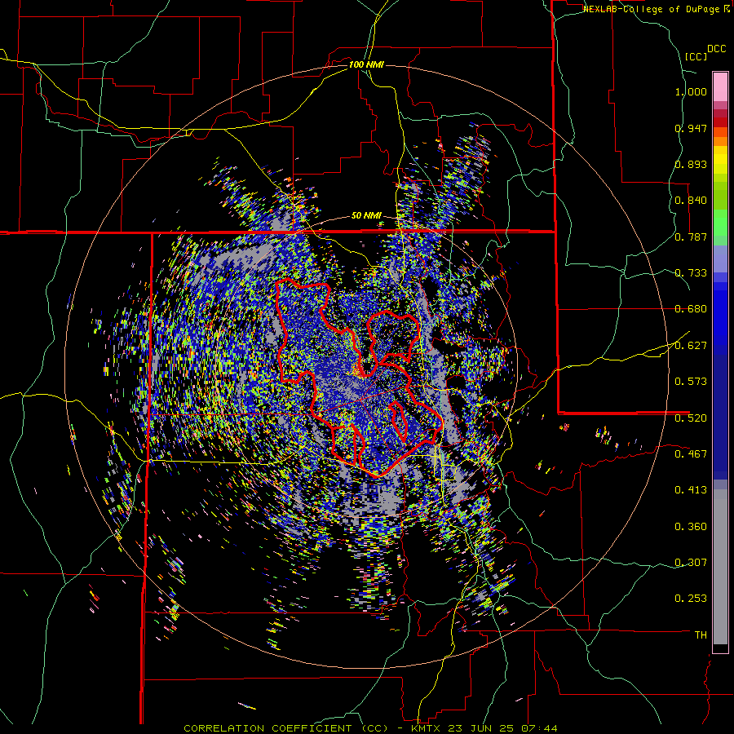This screenshot has width=734, height=734.
Task: Click the 0.733 legend value
Action: 691,273
